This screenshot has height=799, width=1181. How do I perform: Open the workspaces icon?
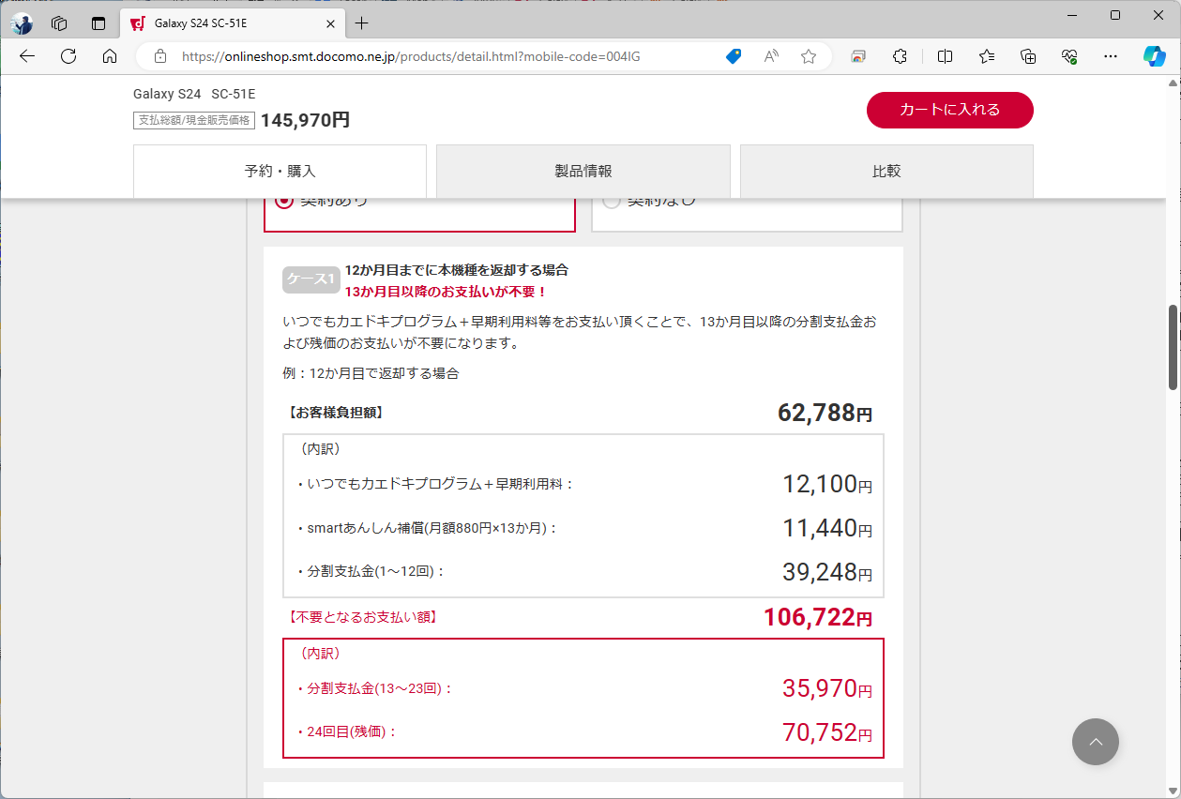59,23
